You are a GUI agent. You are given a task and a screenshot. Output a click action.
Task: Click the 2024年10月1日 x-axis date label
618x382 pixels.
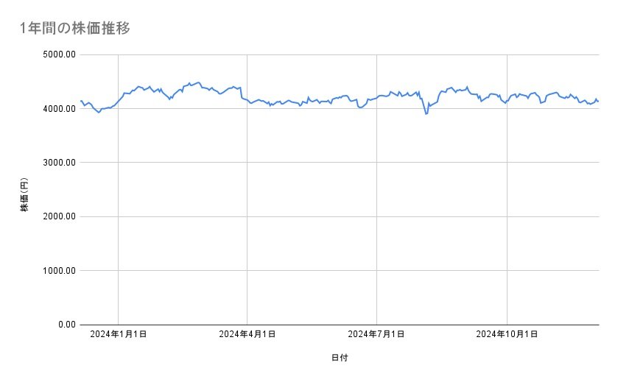point(507,335)
